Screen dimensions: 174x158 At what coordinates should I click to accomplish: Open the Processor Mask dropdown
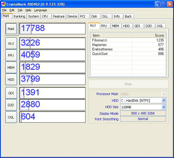click(x=164, y=94)
